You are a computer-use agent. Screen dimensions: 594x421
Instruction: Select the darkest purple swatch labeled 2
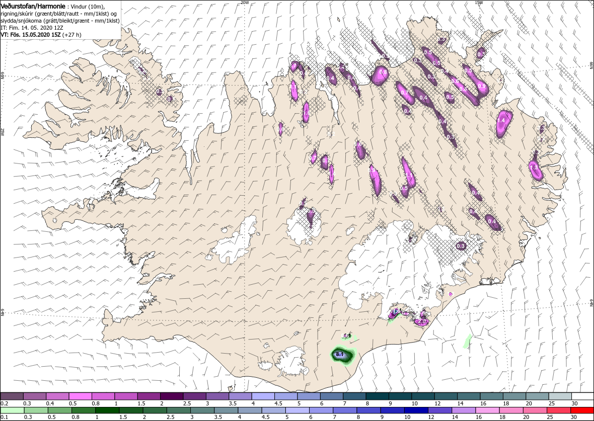172,396
